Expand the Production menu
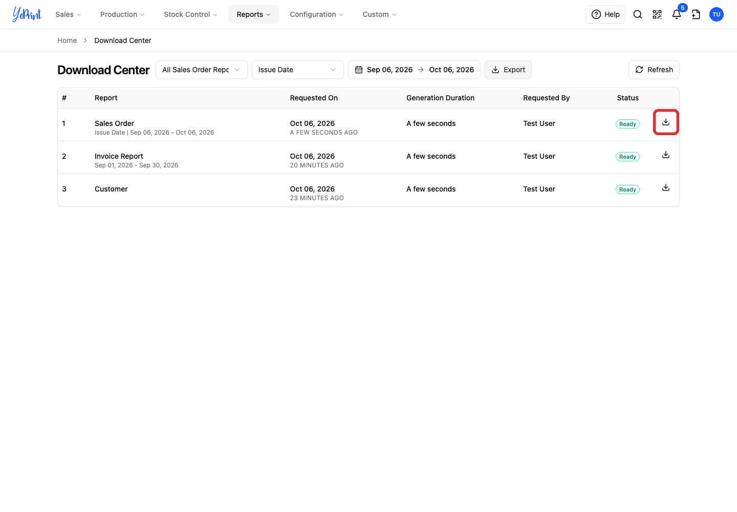The image size is (737, 512). (x=122, y=14)
